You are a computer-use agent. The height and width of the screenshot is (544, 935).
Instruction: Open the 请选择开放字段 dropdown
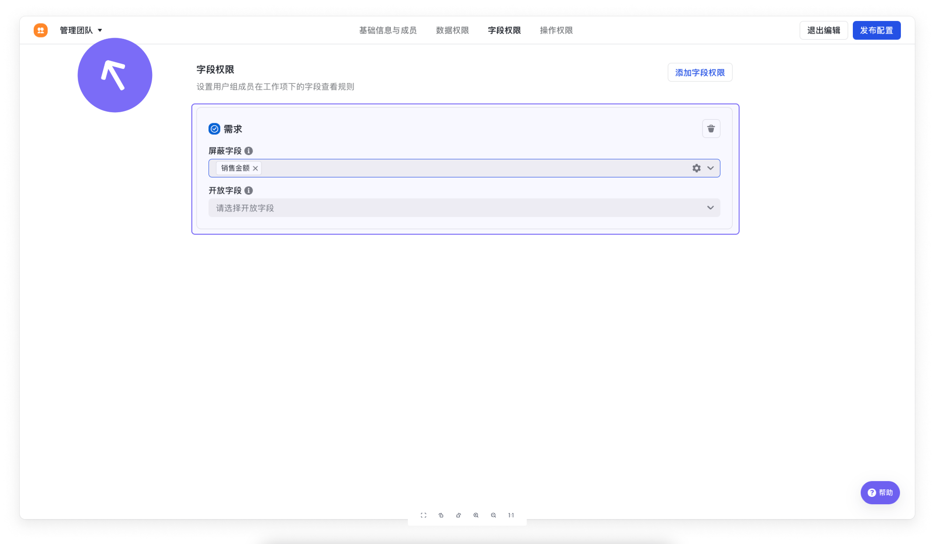tap(464, 208)
